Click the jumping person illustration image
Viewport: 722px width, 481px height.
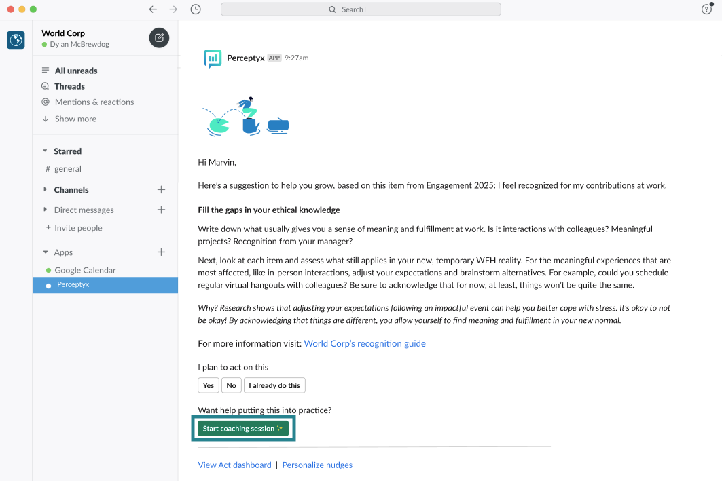246,116
